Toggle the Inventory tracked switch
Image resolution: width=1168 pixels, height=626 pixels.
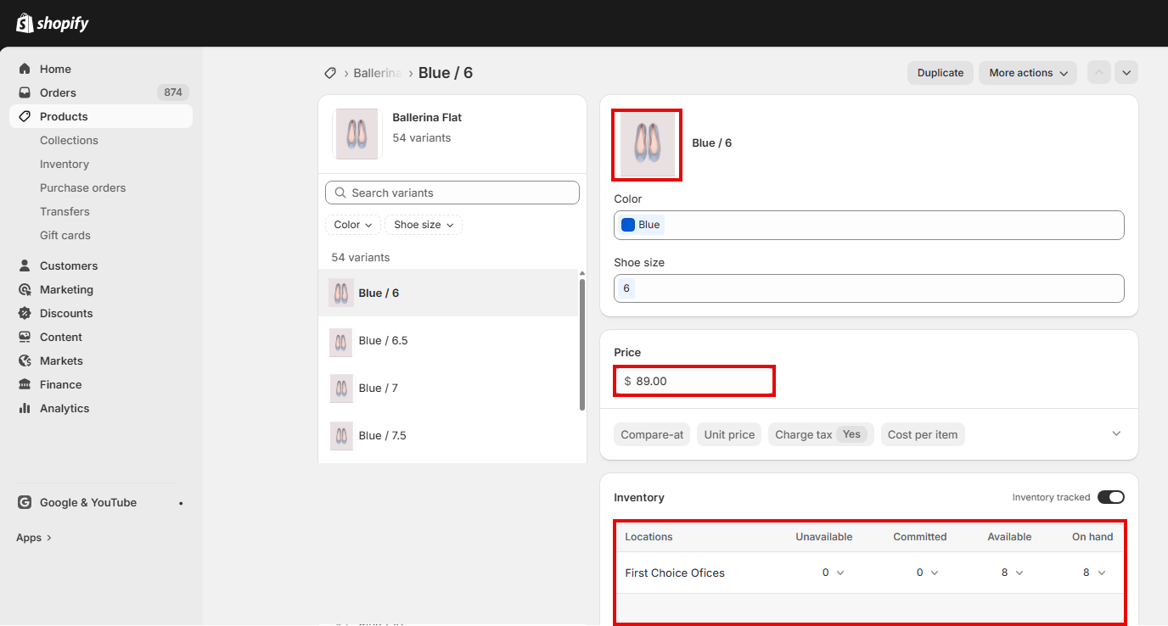[1110, 497]
